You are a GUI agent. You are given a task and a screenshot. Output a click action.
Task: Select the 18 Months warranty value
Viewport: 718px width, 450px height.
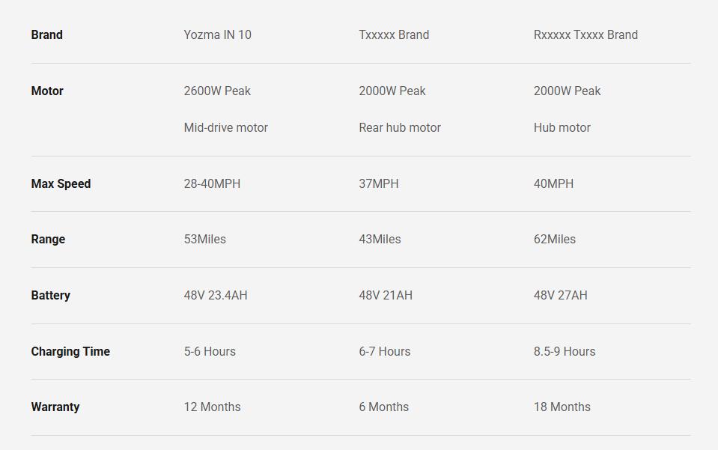(562, 407)
